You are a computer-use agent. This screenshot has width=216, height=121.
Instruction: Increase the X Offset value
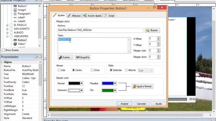pyautogui.click(x=159, y=38)
